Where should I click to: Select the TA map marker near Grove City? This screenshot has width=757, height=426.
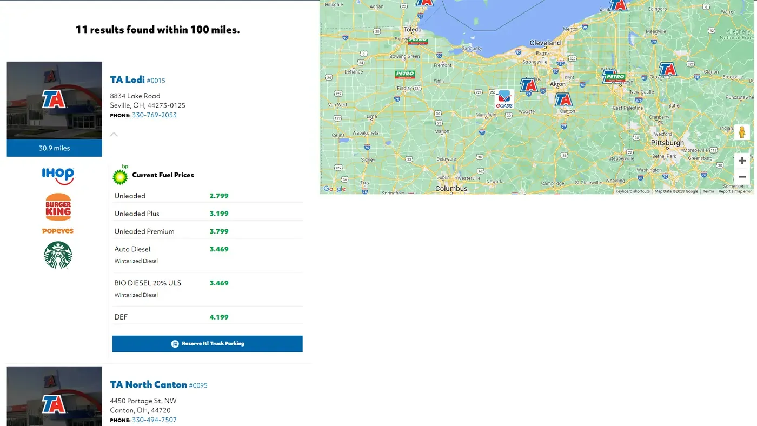click(x=668, y=69)
